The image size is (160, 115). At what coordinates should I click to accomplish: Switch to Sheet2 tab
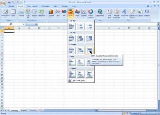click(x=24, y=111)
